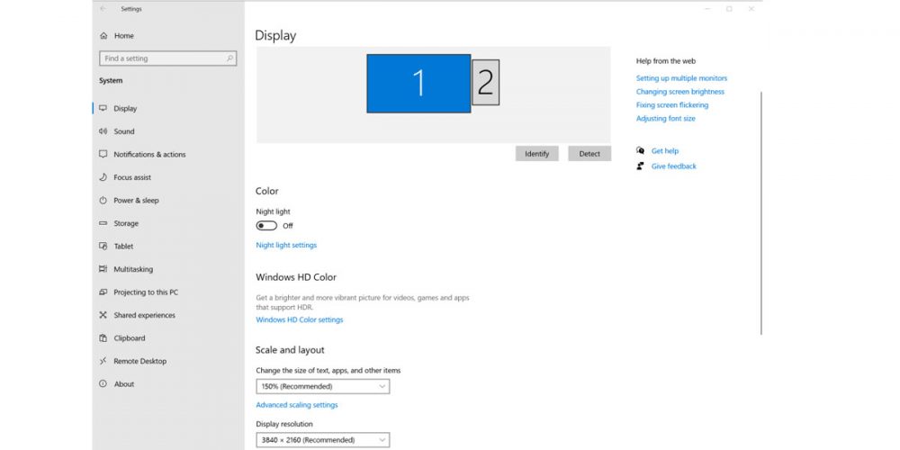Click the Find a setting search box
The height and width of the screenshot is (450, 900).
pyautogui.click(x=166, y=58)
